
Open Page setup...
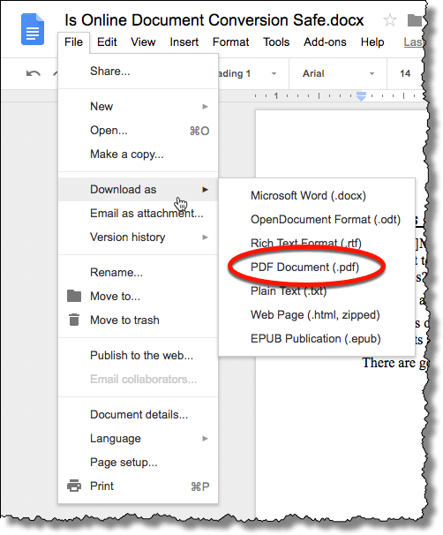pyautogui.click(x=138, y=463)
